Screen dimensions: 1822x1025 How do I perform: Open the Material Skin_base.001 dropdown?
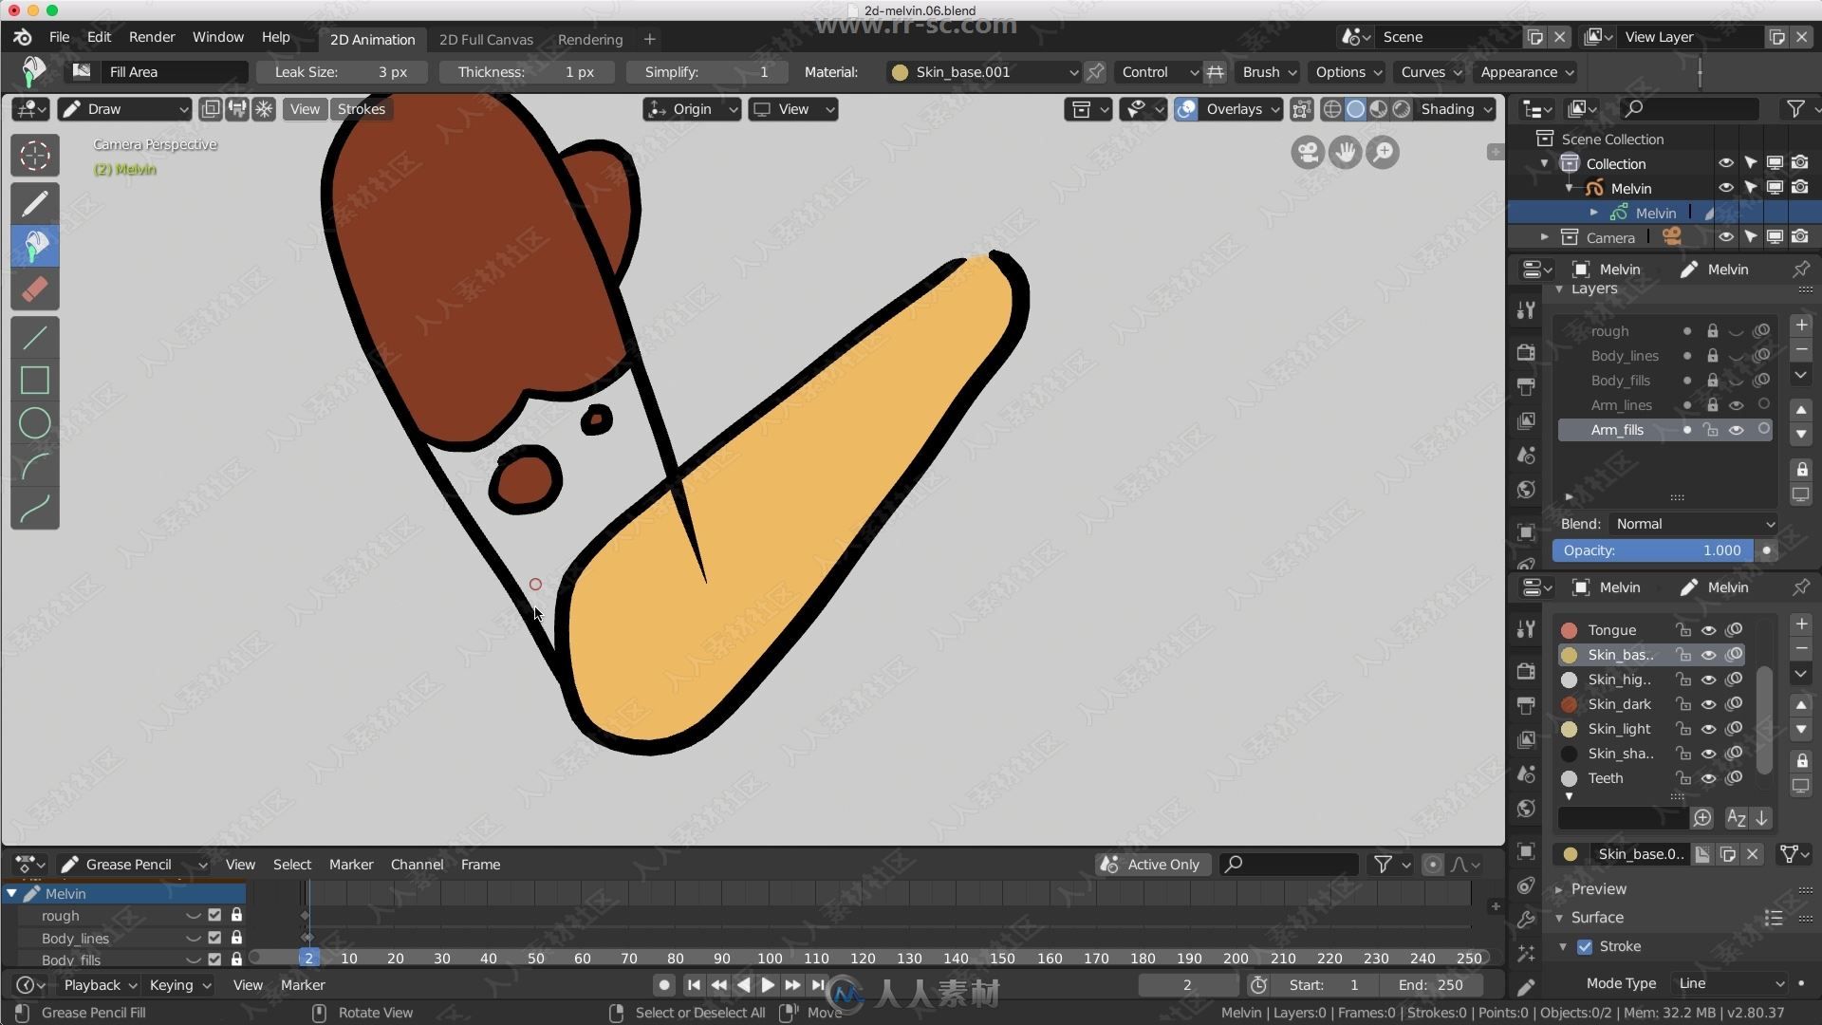[x=983, y=72]
